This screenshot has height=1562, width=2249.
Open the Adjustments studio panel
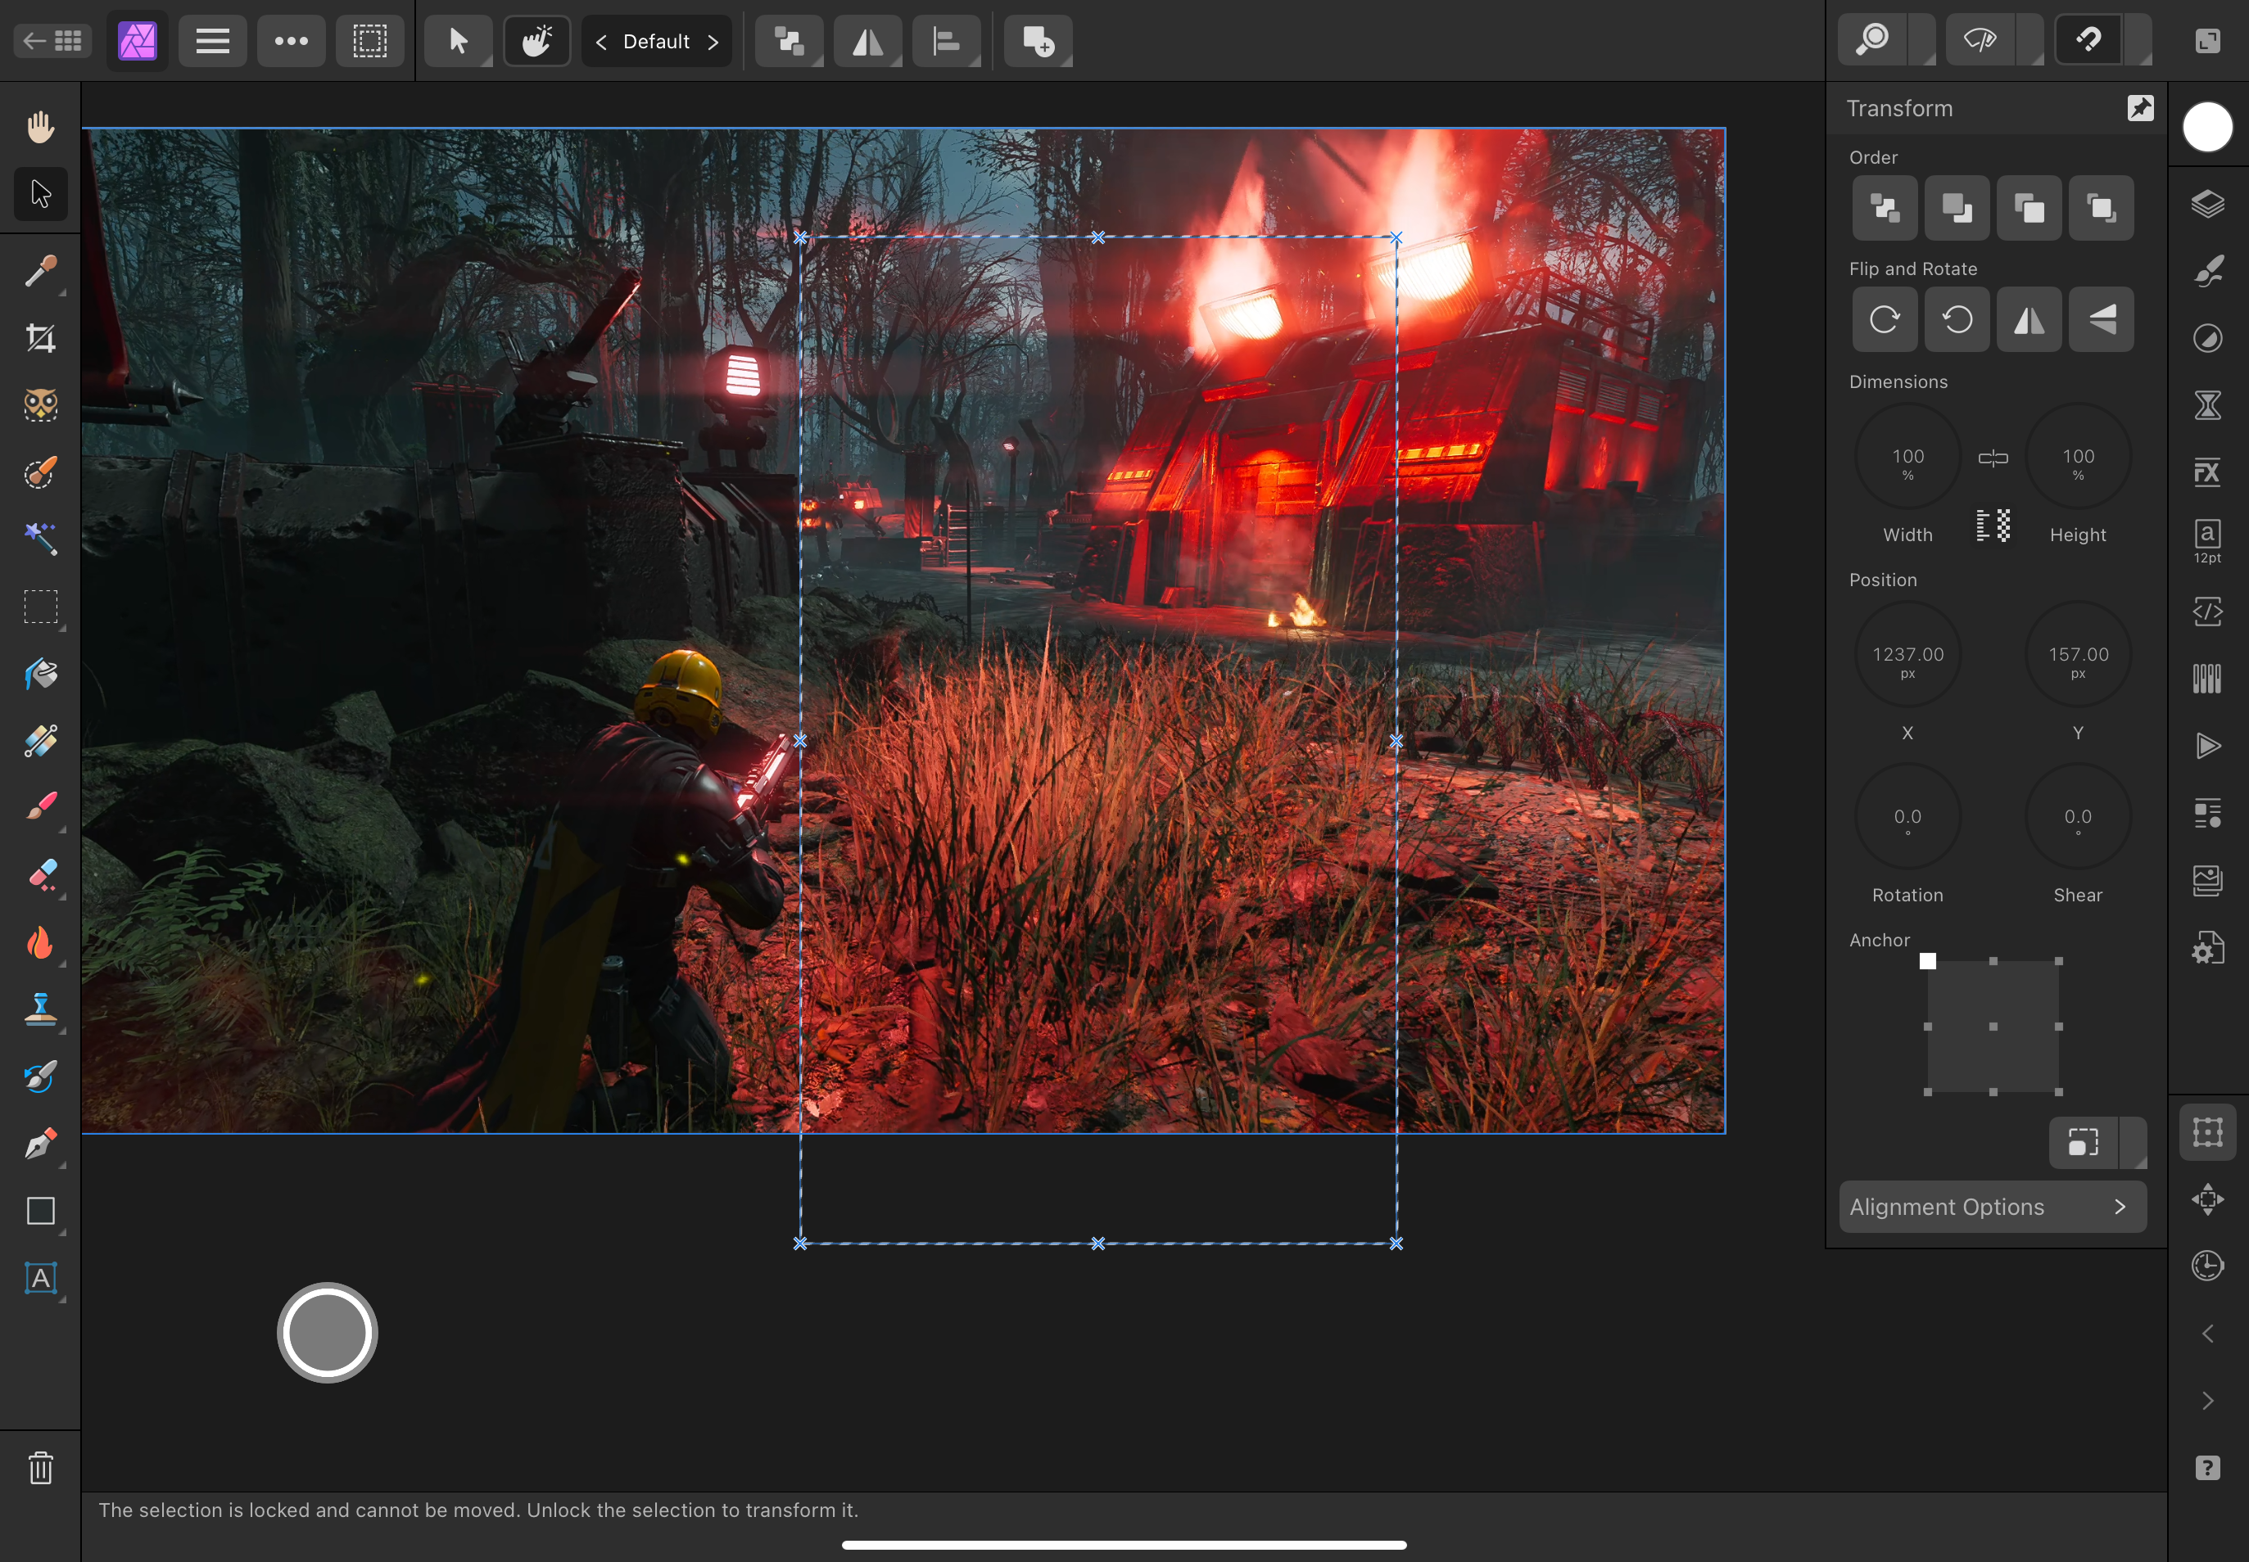click(x=2207, y=339)
